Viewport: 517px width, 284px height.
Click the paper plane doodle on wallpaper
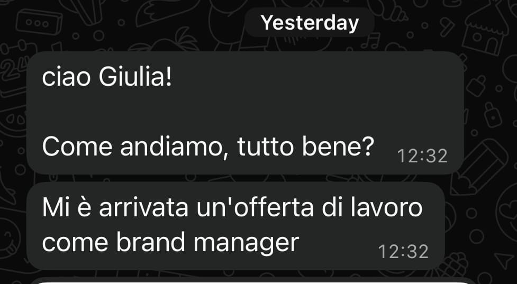[505, 260]
